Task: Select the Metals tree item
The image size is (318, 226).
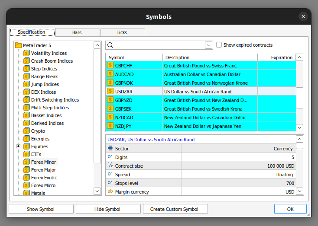Action: click(38, 193)
